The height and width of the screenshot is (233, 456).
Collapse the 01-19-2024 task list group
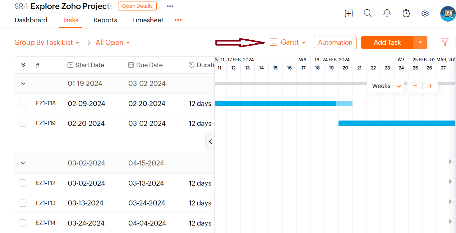coord(23,84)
